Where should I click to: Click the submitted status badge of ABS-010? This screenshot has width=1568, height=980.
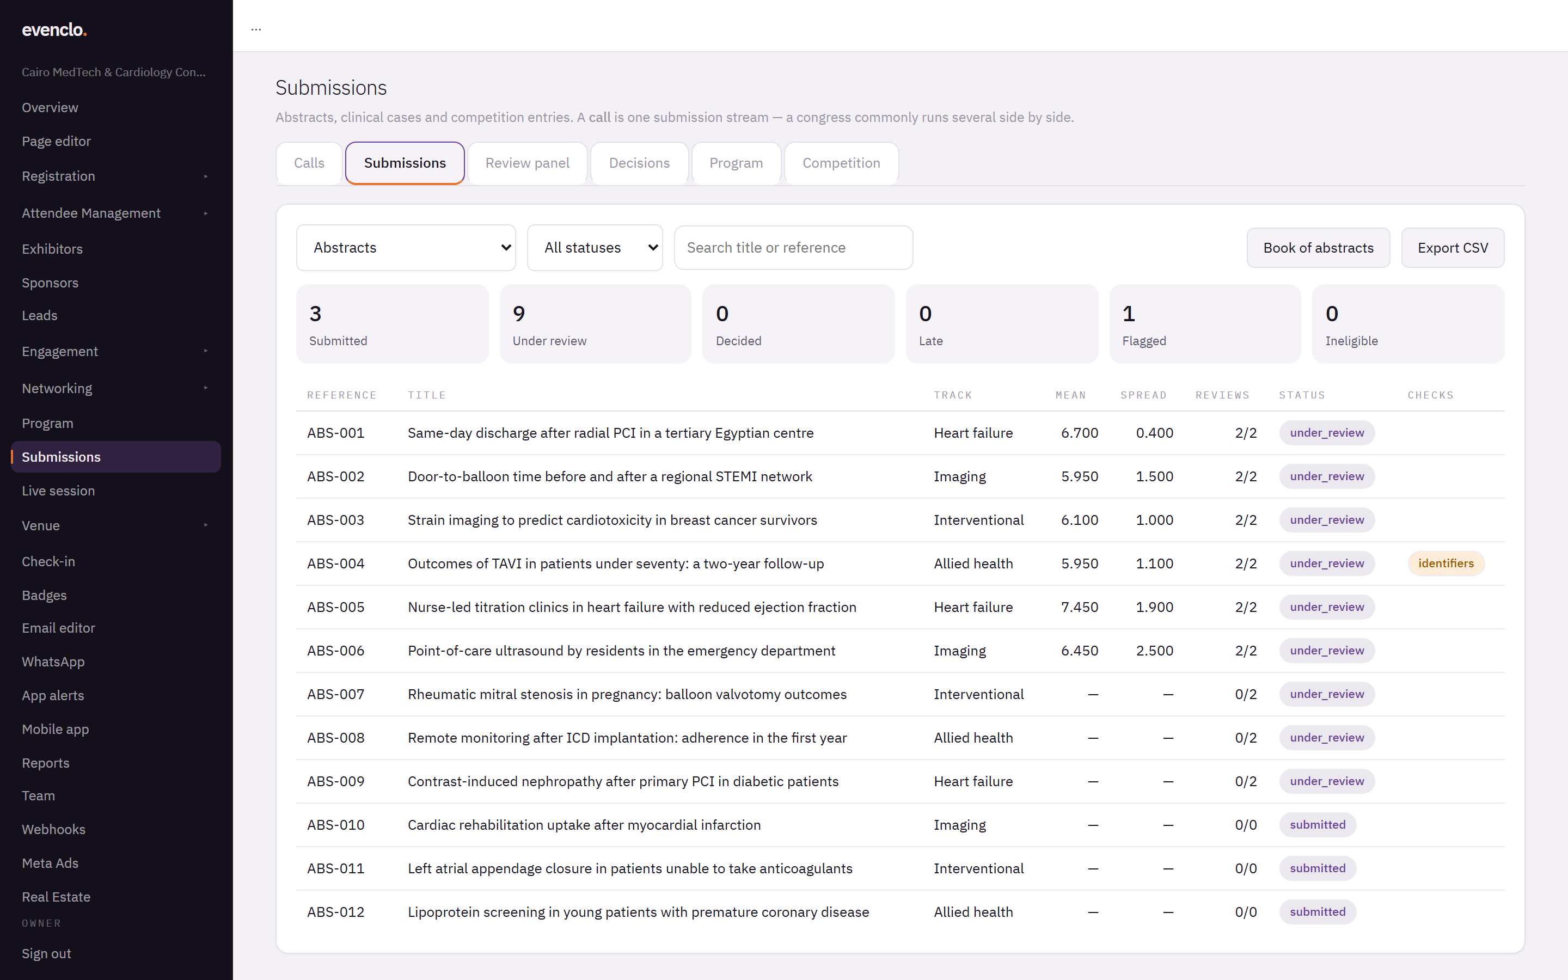tap(1317, 825)
